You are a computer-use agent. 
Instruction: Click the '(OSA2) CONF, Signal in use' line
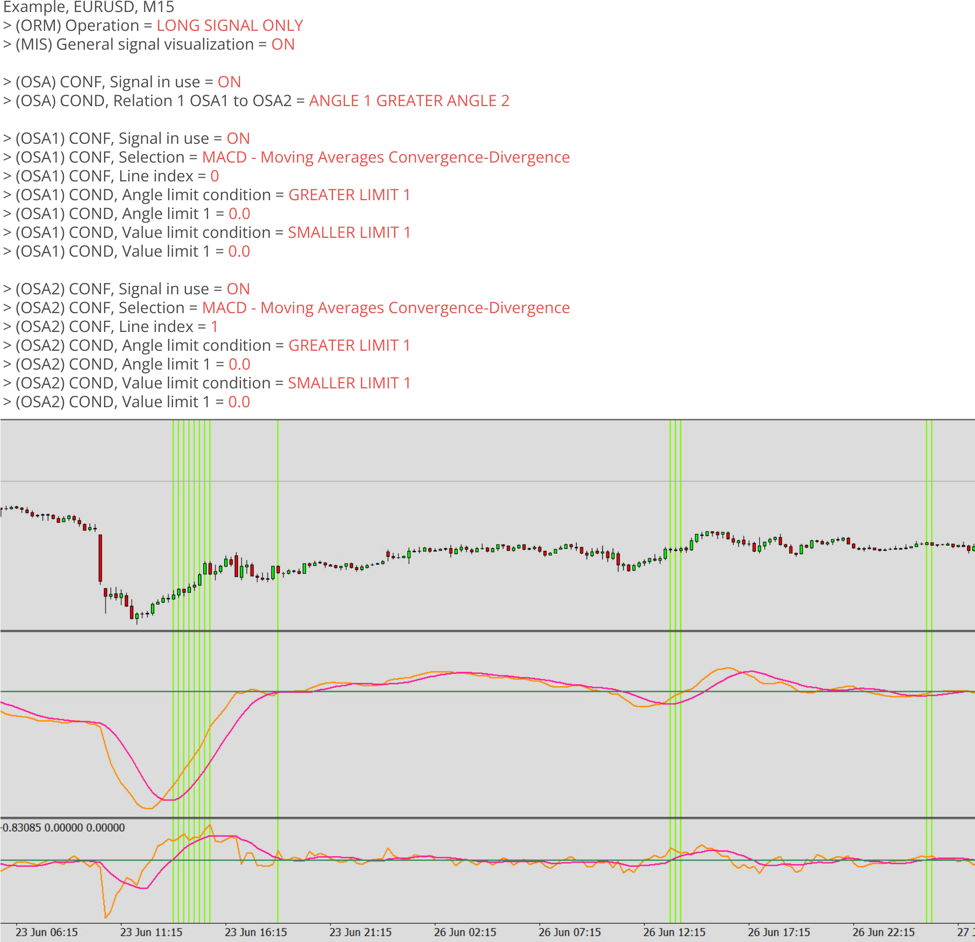127,289
